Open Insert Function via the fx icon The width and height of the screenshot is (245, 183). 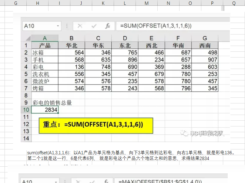(108, 26)
